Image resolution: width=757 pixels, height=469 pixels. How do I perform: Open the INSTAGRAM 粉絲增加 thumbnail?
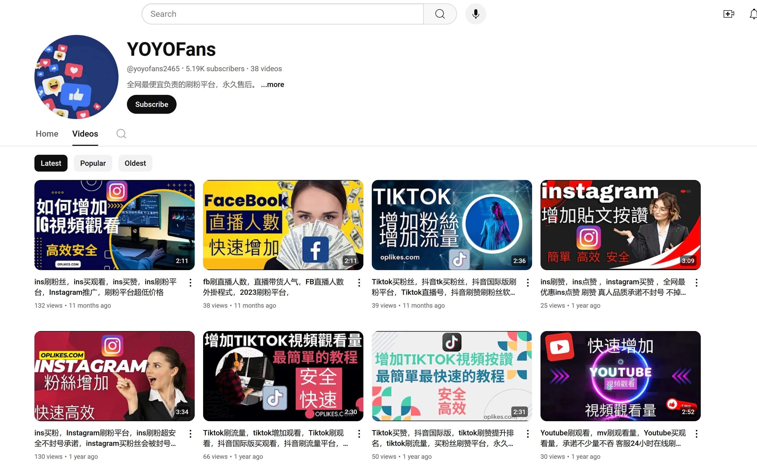pyautogui.click(x=115, y=376)
